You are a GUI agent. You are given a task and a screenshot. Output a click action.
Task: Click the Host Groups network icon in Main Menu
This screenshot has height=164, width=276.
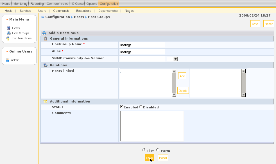pyautogui.click(x=9, y=33)
